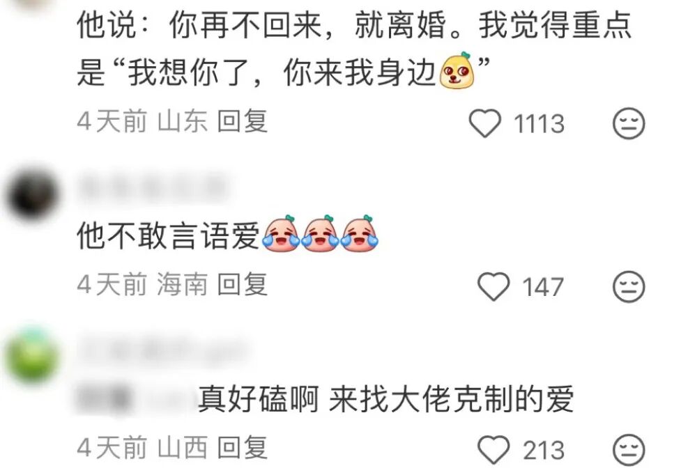Open the green avatar's profile

click(x=31, y=355)
